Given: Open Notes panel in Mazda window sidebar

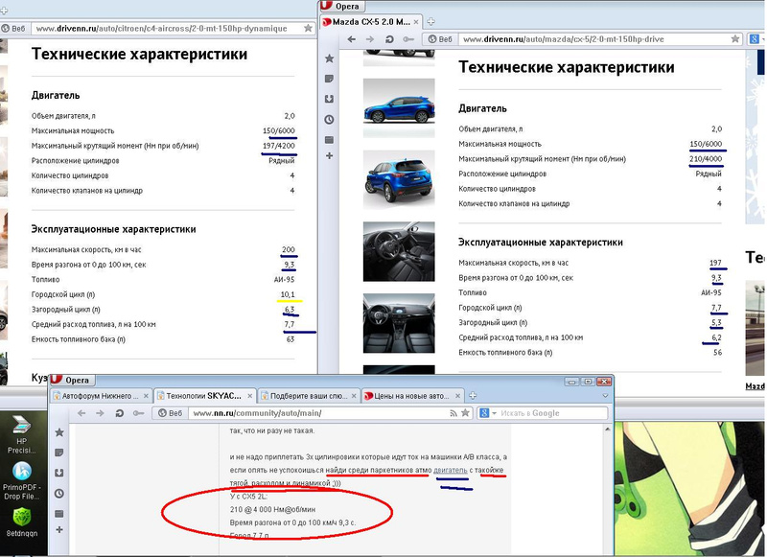Looking at the screenshot, I should [329, 79].
